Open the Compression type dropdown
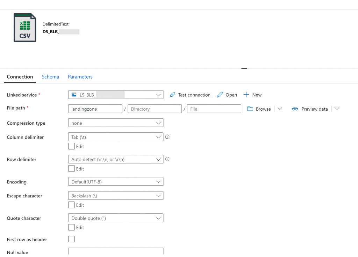The height and width of the screenshot is (257, 358). pyautogui.click(x=116, y=123)
